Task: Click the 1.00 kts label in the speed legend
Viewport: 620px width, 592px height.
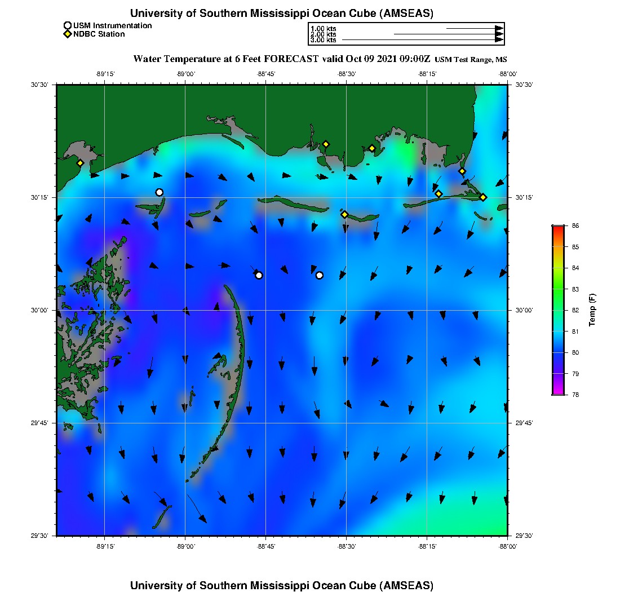Action: tap(323, 28)
